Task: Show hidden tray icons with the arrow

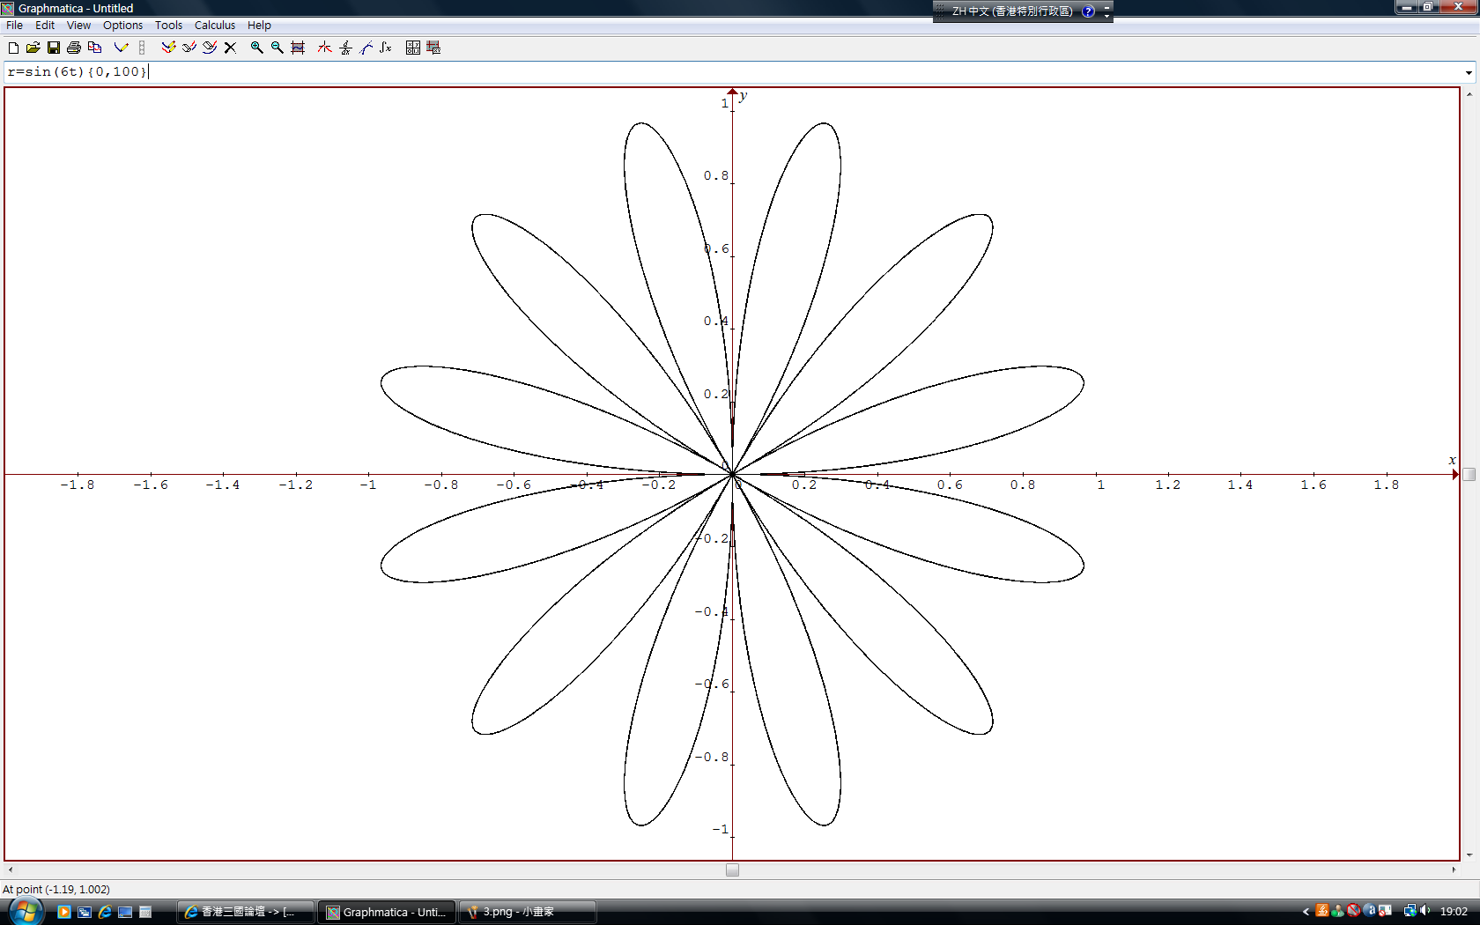Action: (1306, 912)
